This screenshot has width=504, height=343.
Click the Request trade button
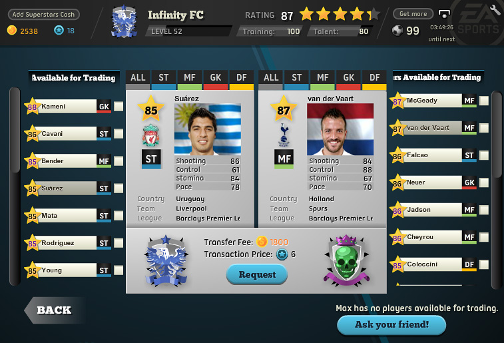pos(257,274)
